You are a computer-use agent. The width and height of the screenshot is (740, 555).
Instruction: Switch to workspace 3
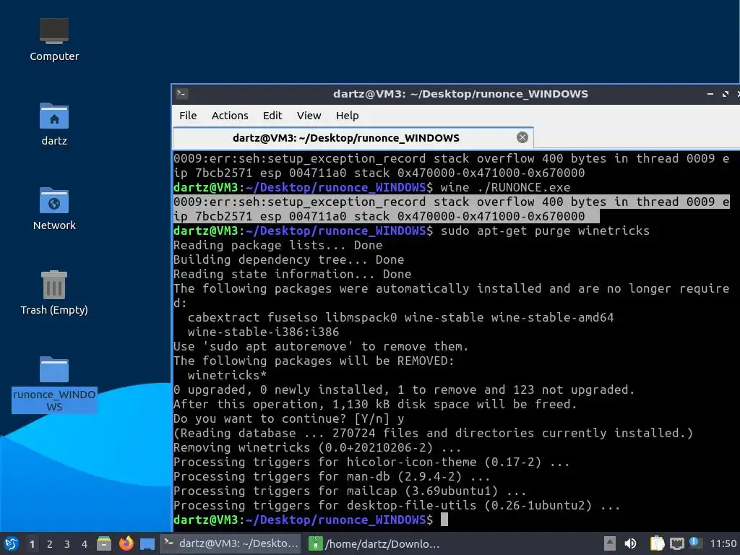pos(67,544)
